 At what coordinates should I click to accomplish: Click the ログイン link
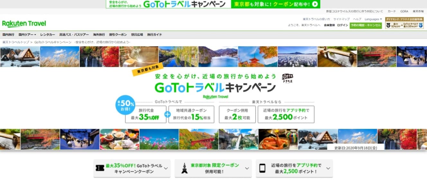tap(342, 25)
